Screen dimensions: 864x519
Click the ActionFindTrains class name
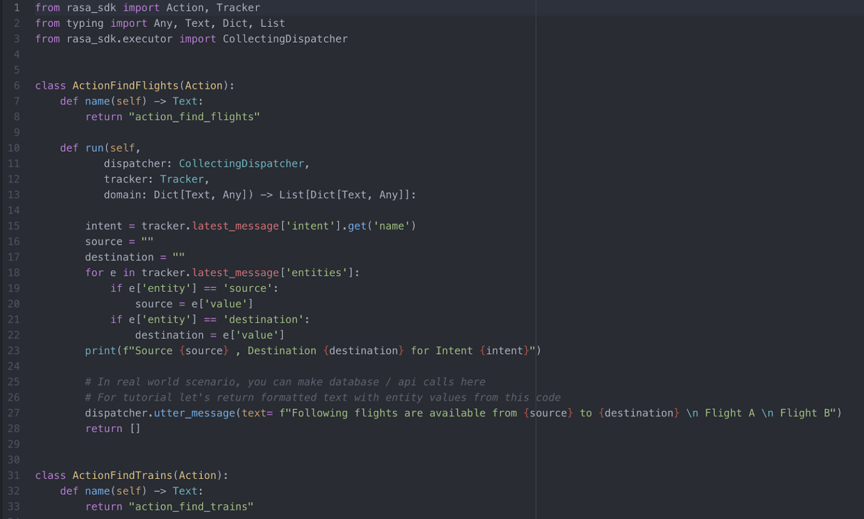click(122, 475)
